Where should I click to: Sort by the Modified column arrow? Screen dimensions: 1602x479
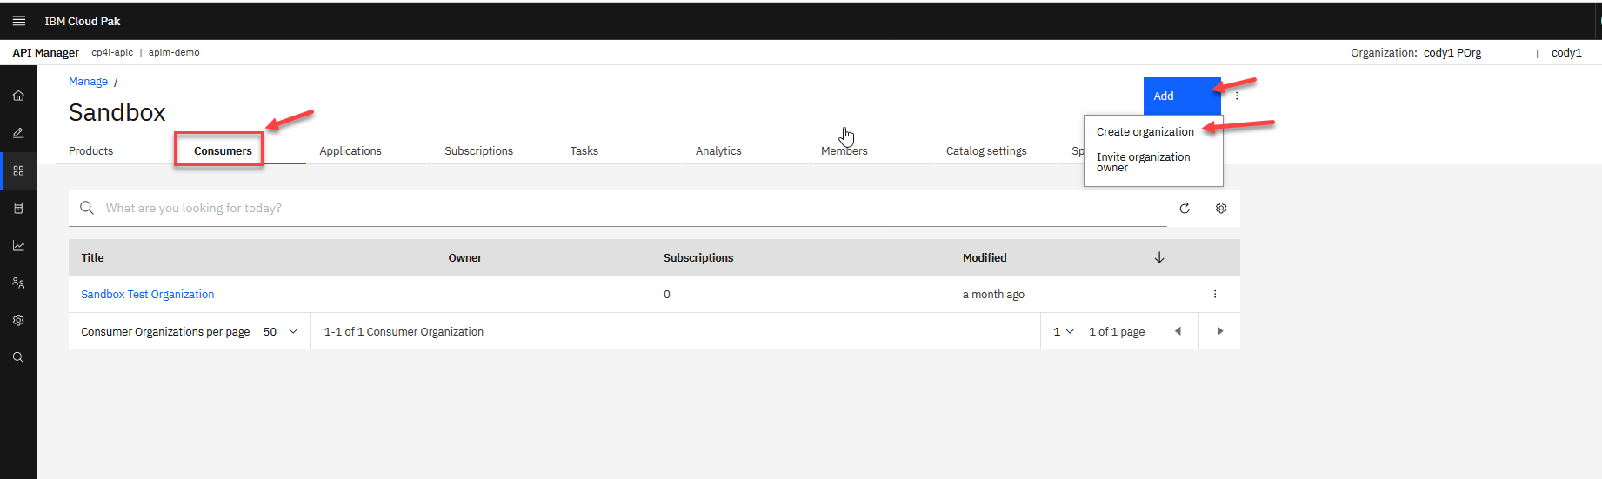click(1158, 258)
